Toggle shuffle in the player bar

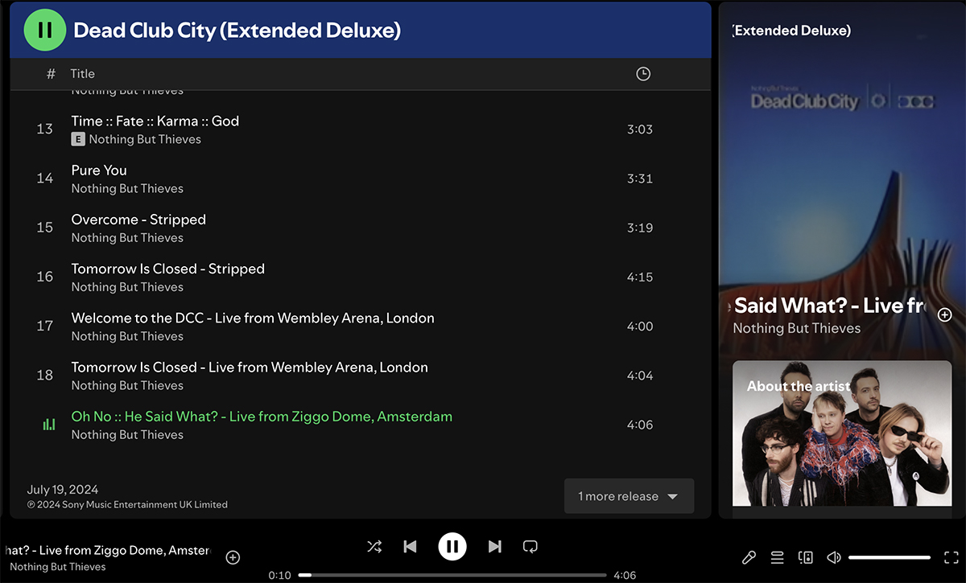374,547
